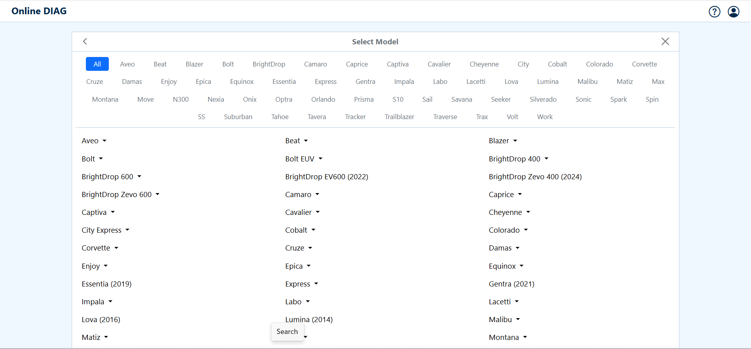Screen dimensions: 751x349
Task: Open the Lacetti model list dropdown
Action: click(504, 302)
